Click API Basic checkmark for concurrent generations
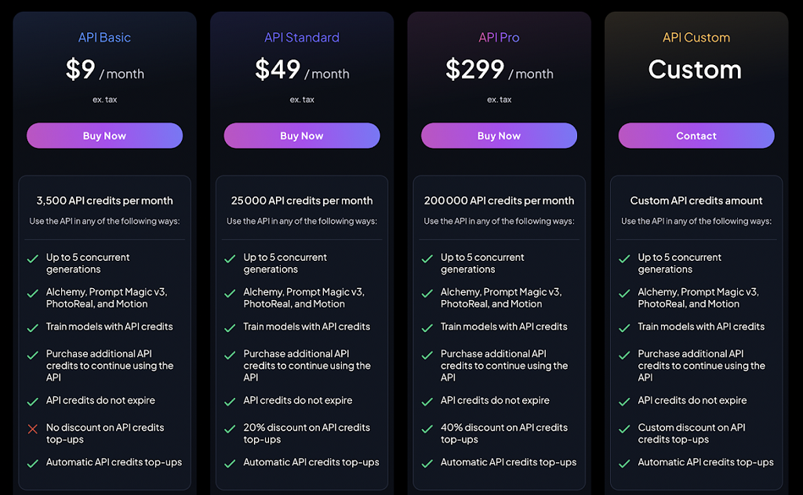803x495 pixels. (x=33, y=258)
